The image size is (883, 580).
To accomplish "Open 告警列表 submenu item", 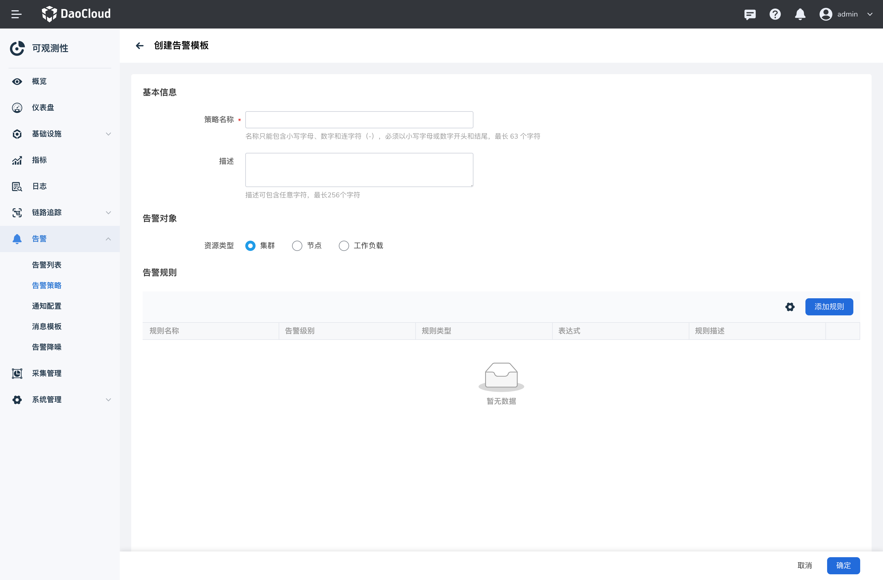I will 47,265.
